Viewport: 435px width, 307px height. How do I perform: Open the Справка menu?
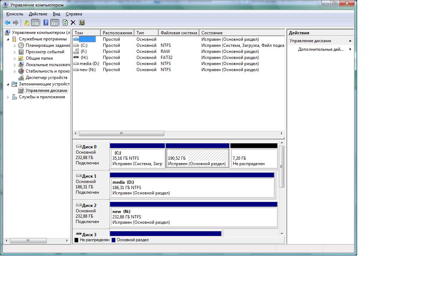click(74, 14)
